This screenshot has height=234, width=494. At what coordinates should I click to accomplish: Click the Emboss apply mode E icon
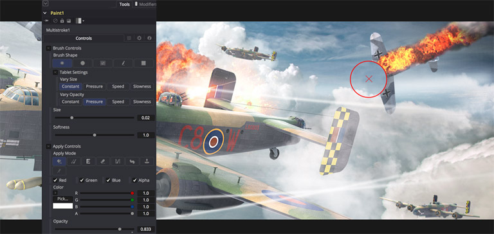pyautogui.click(x=88, y=161)
